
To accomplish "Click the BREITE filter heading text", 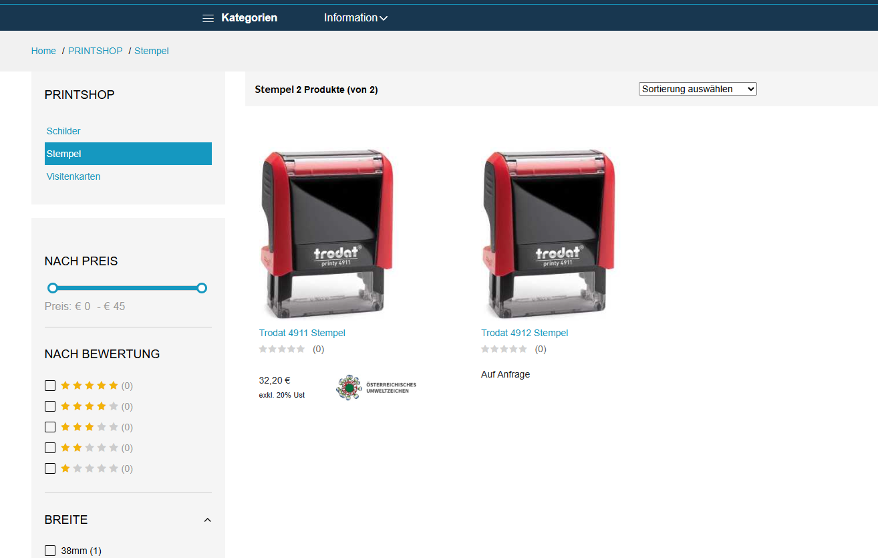I will click(66, 520).
